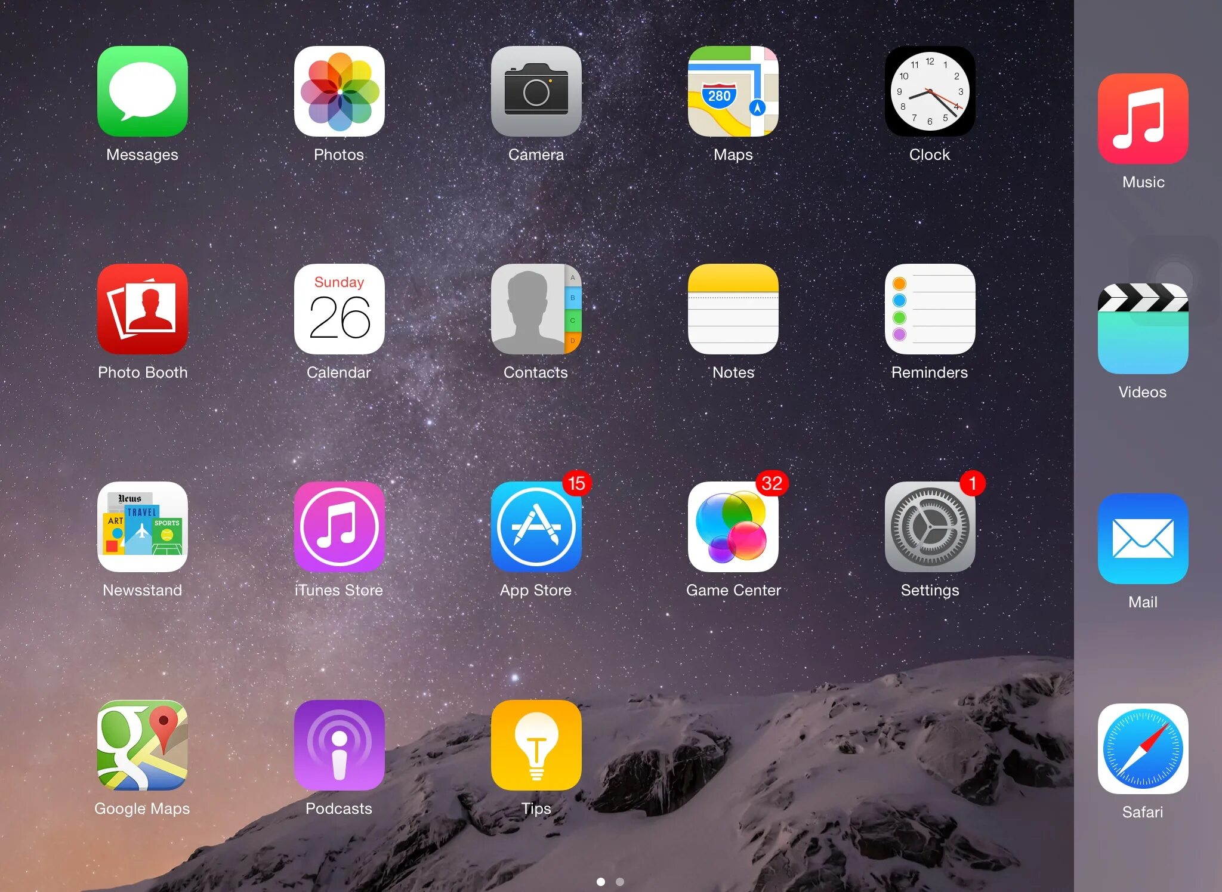Launch Safari from the dock
This screenshot has height=892, width=1222.
[x=1143, y=749]
